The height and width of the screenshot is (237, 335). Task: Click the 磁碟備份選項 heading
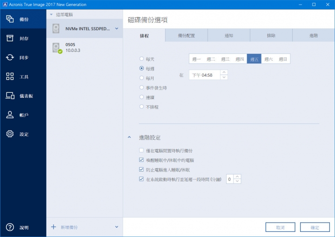(x=147, y=20)
